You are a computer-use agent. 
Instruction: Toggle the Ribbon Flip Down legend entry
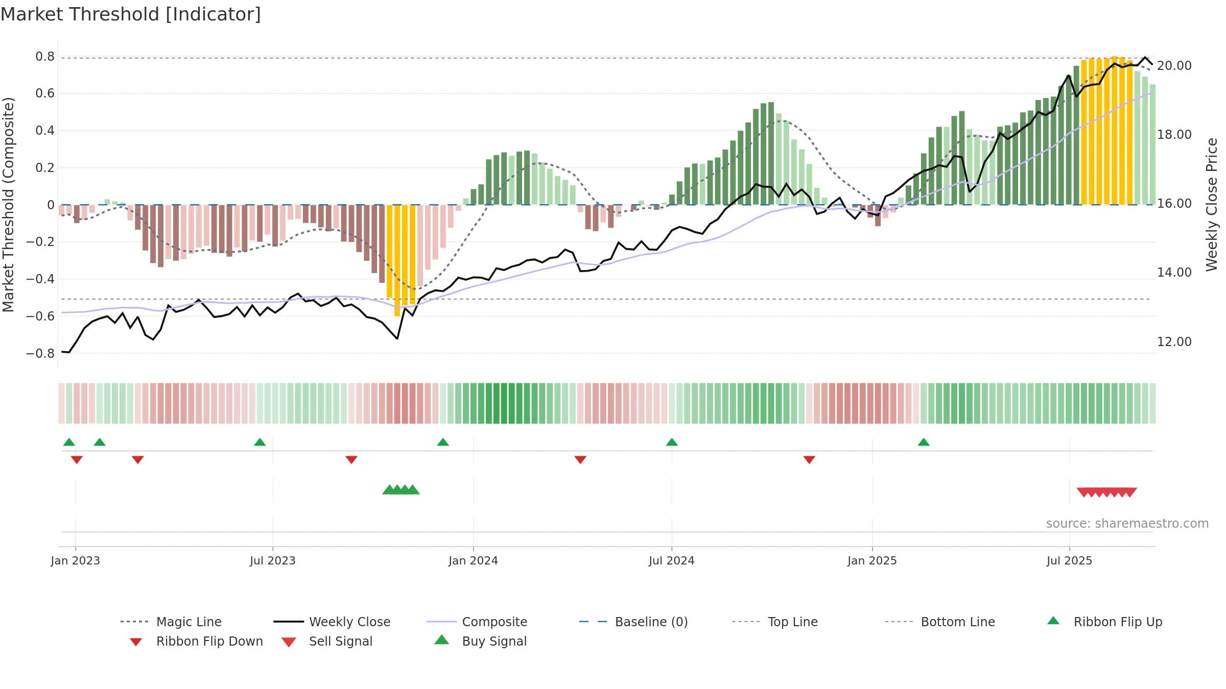tap(196, 641)
